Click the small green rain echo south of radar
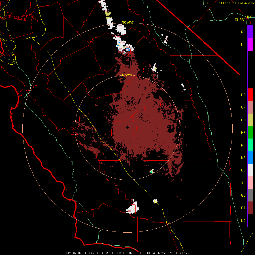Image resolution: width=255 pixels, height=255 pixels. coord(151,171)
